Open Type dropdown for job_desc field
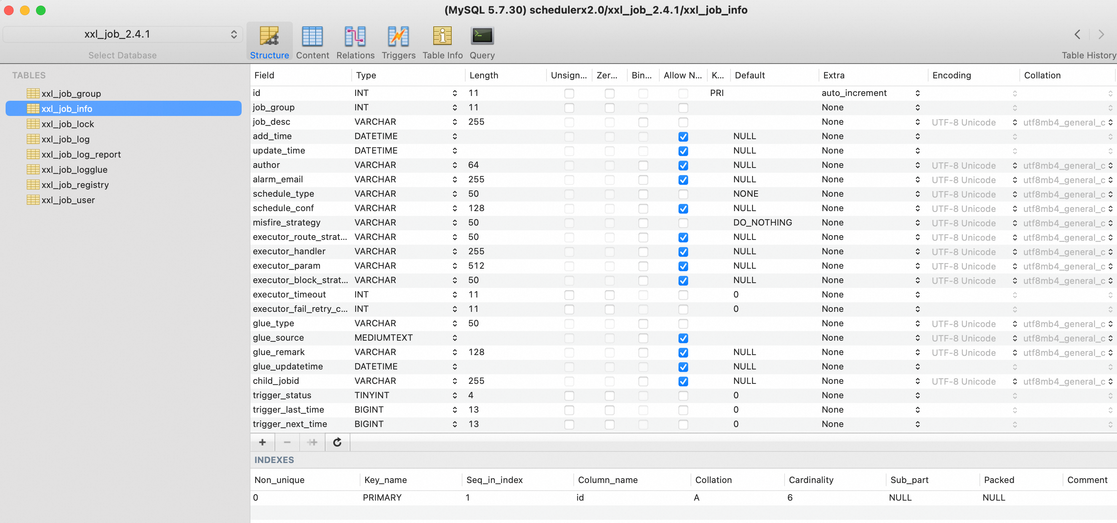The width and height of the screenshot is (1117, 523). [454, 122]
